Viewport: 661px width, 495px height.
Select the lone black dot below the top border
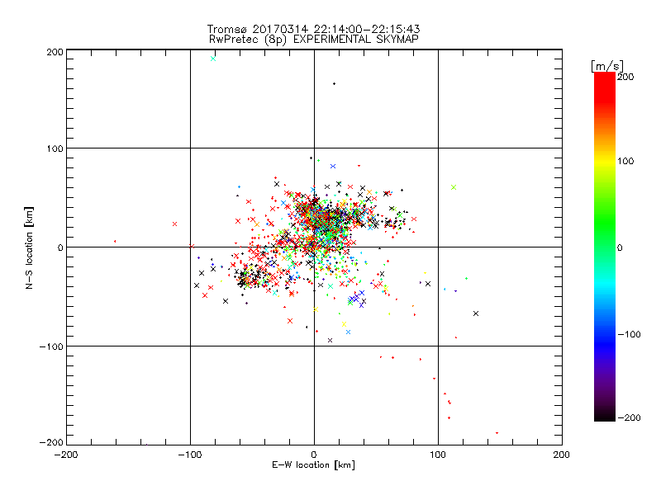tap(335, 84)
